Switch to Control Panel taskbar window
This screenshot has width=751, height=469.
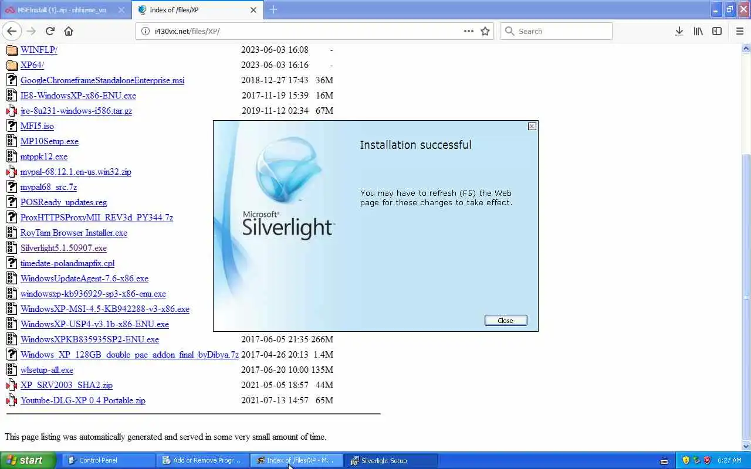[x=108, y=460]
